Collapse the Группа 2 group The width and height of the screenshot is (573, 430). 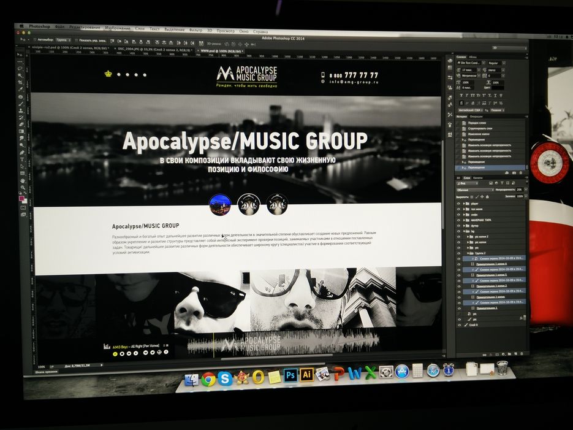[x=468, y=253]
